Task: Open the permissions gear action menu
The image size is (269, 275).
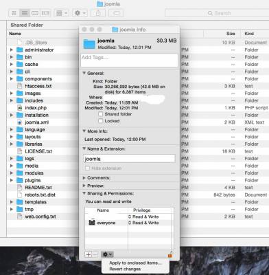Action: click(107, 254)
